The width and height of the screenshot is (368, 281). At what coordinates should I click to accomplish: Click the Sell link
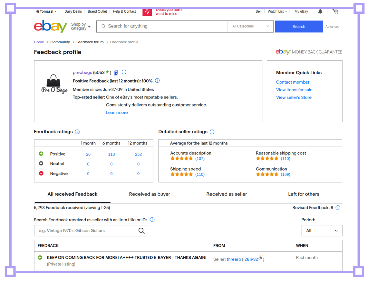[x=258, y=11]
